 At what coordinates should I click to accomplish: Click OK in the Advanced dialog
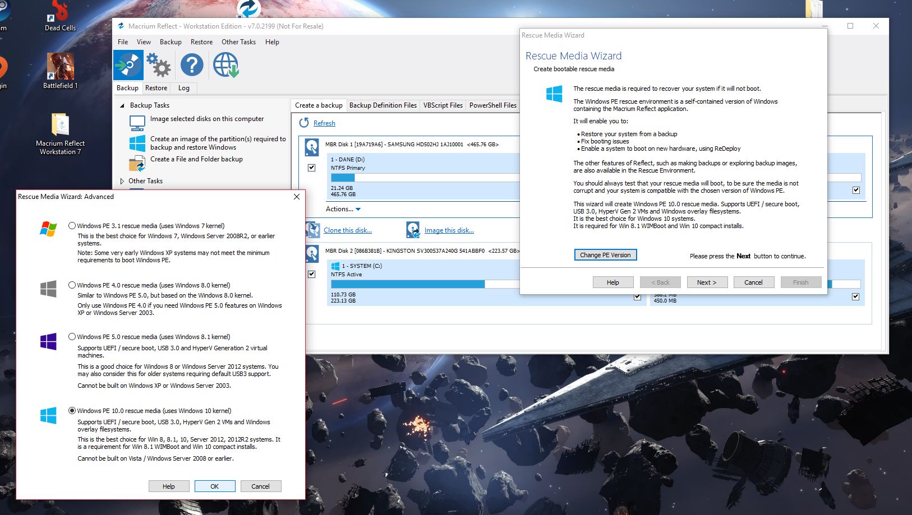215,486
